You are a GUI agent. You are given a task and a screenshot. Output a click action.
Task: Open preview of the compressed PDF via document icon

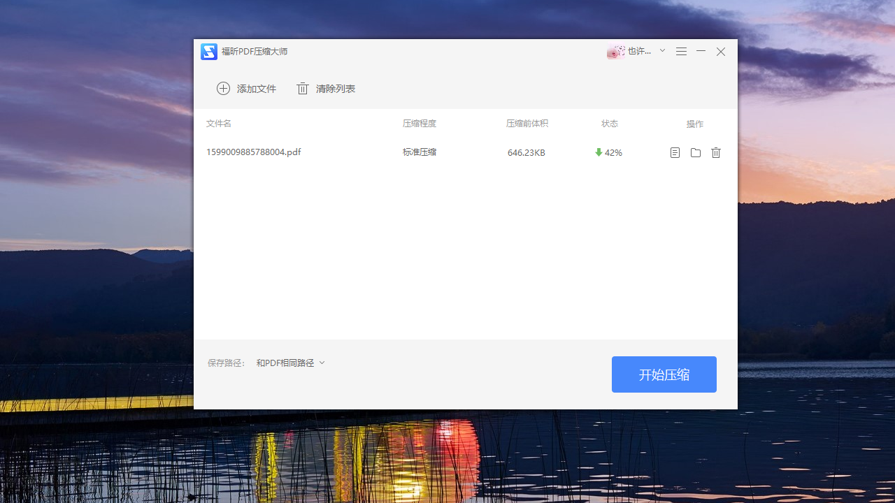point(674,152)
